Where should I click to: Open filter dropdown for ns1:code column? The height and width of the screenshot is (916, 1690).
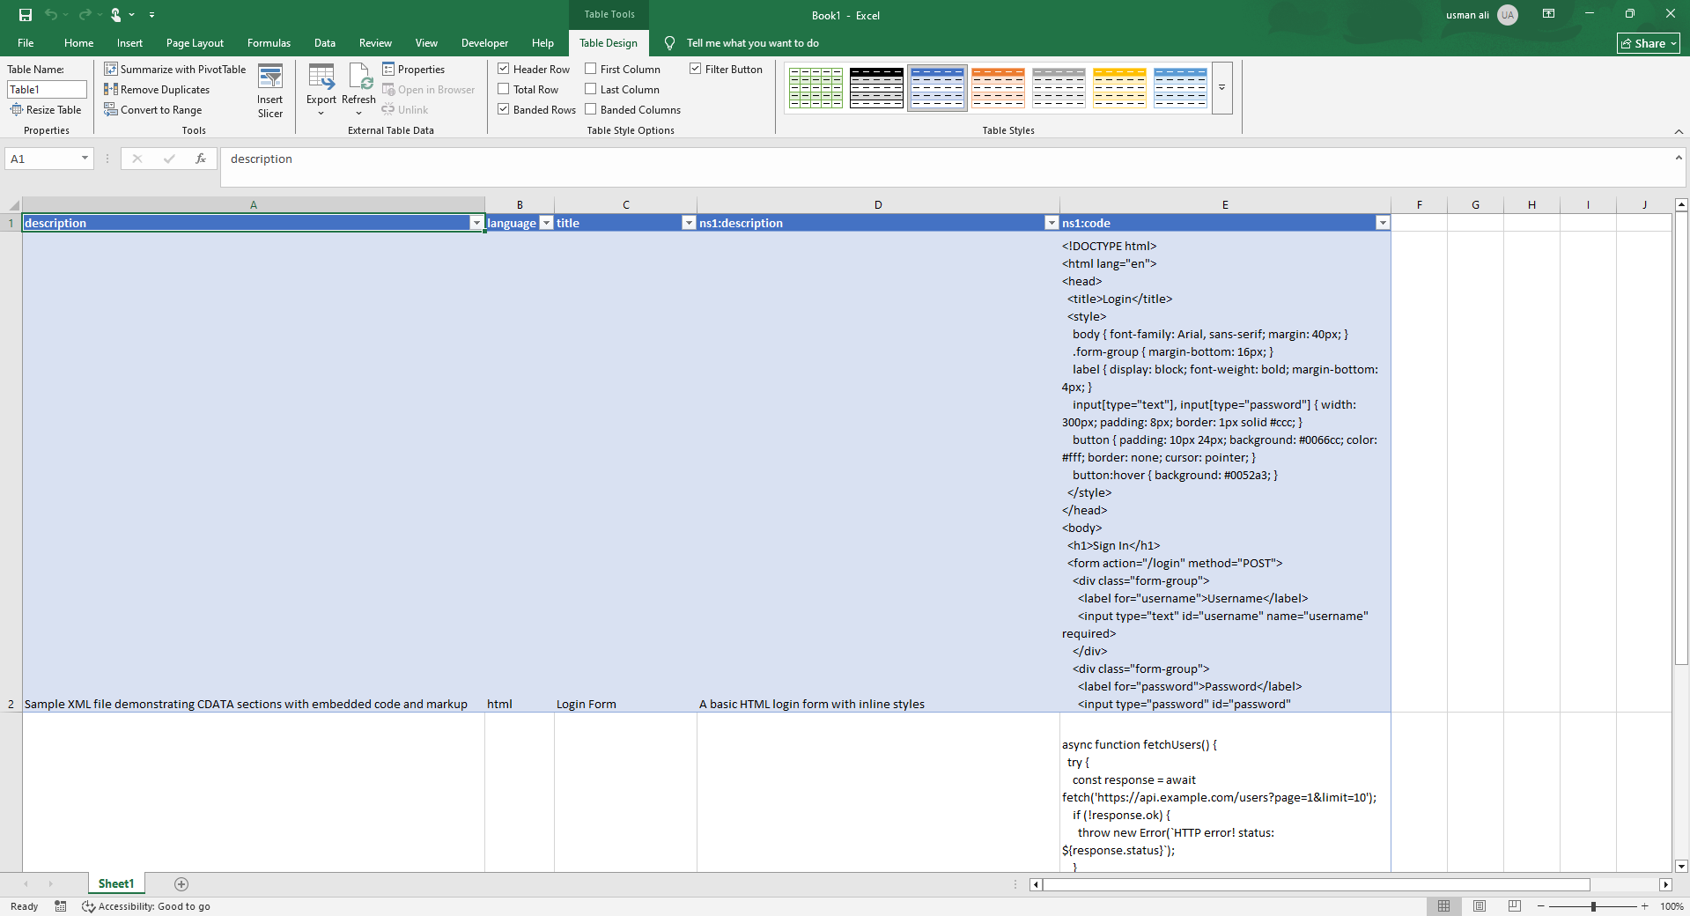pyautogui.click(x=1383, y=224)
